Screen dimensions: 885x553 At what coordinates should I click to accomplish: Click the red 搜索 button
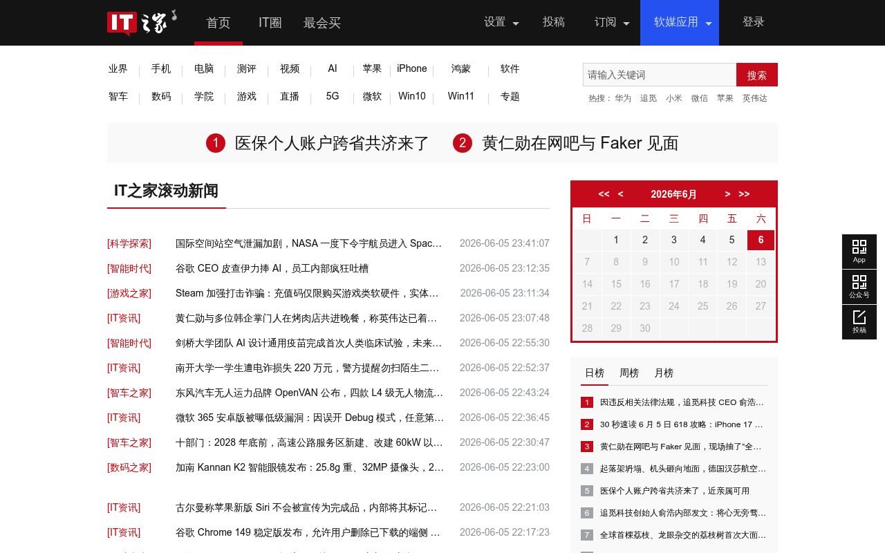[x=757, y=75]
